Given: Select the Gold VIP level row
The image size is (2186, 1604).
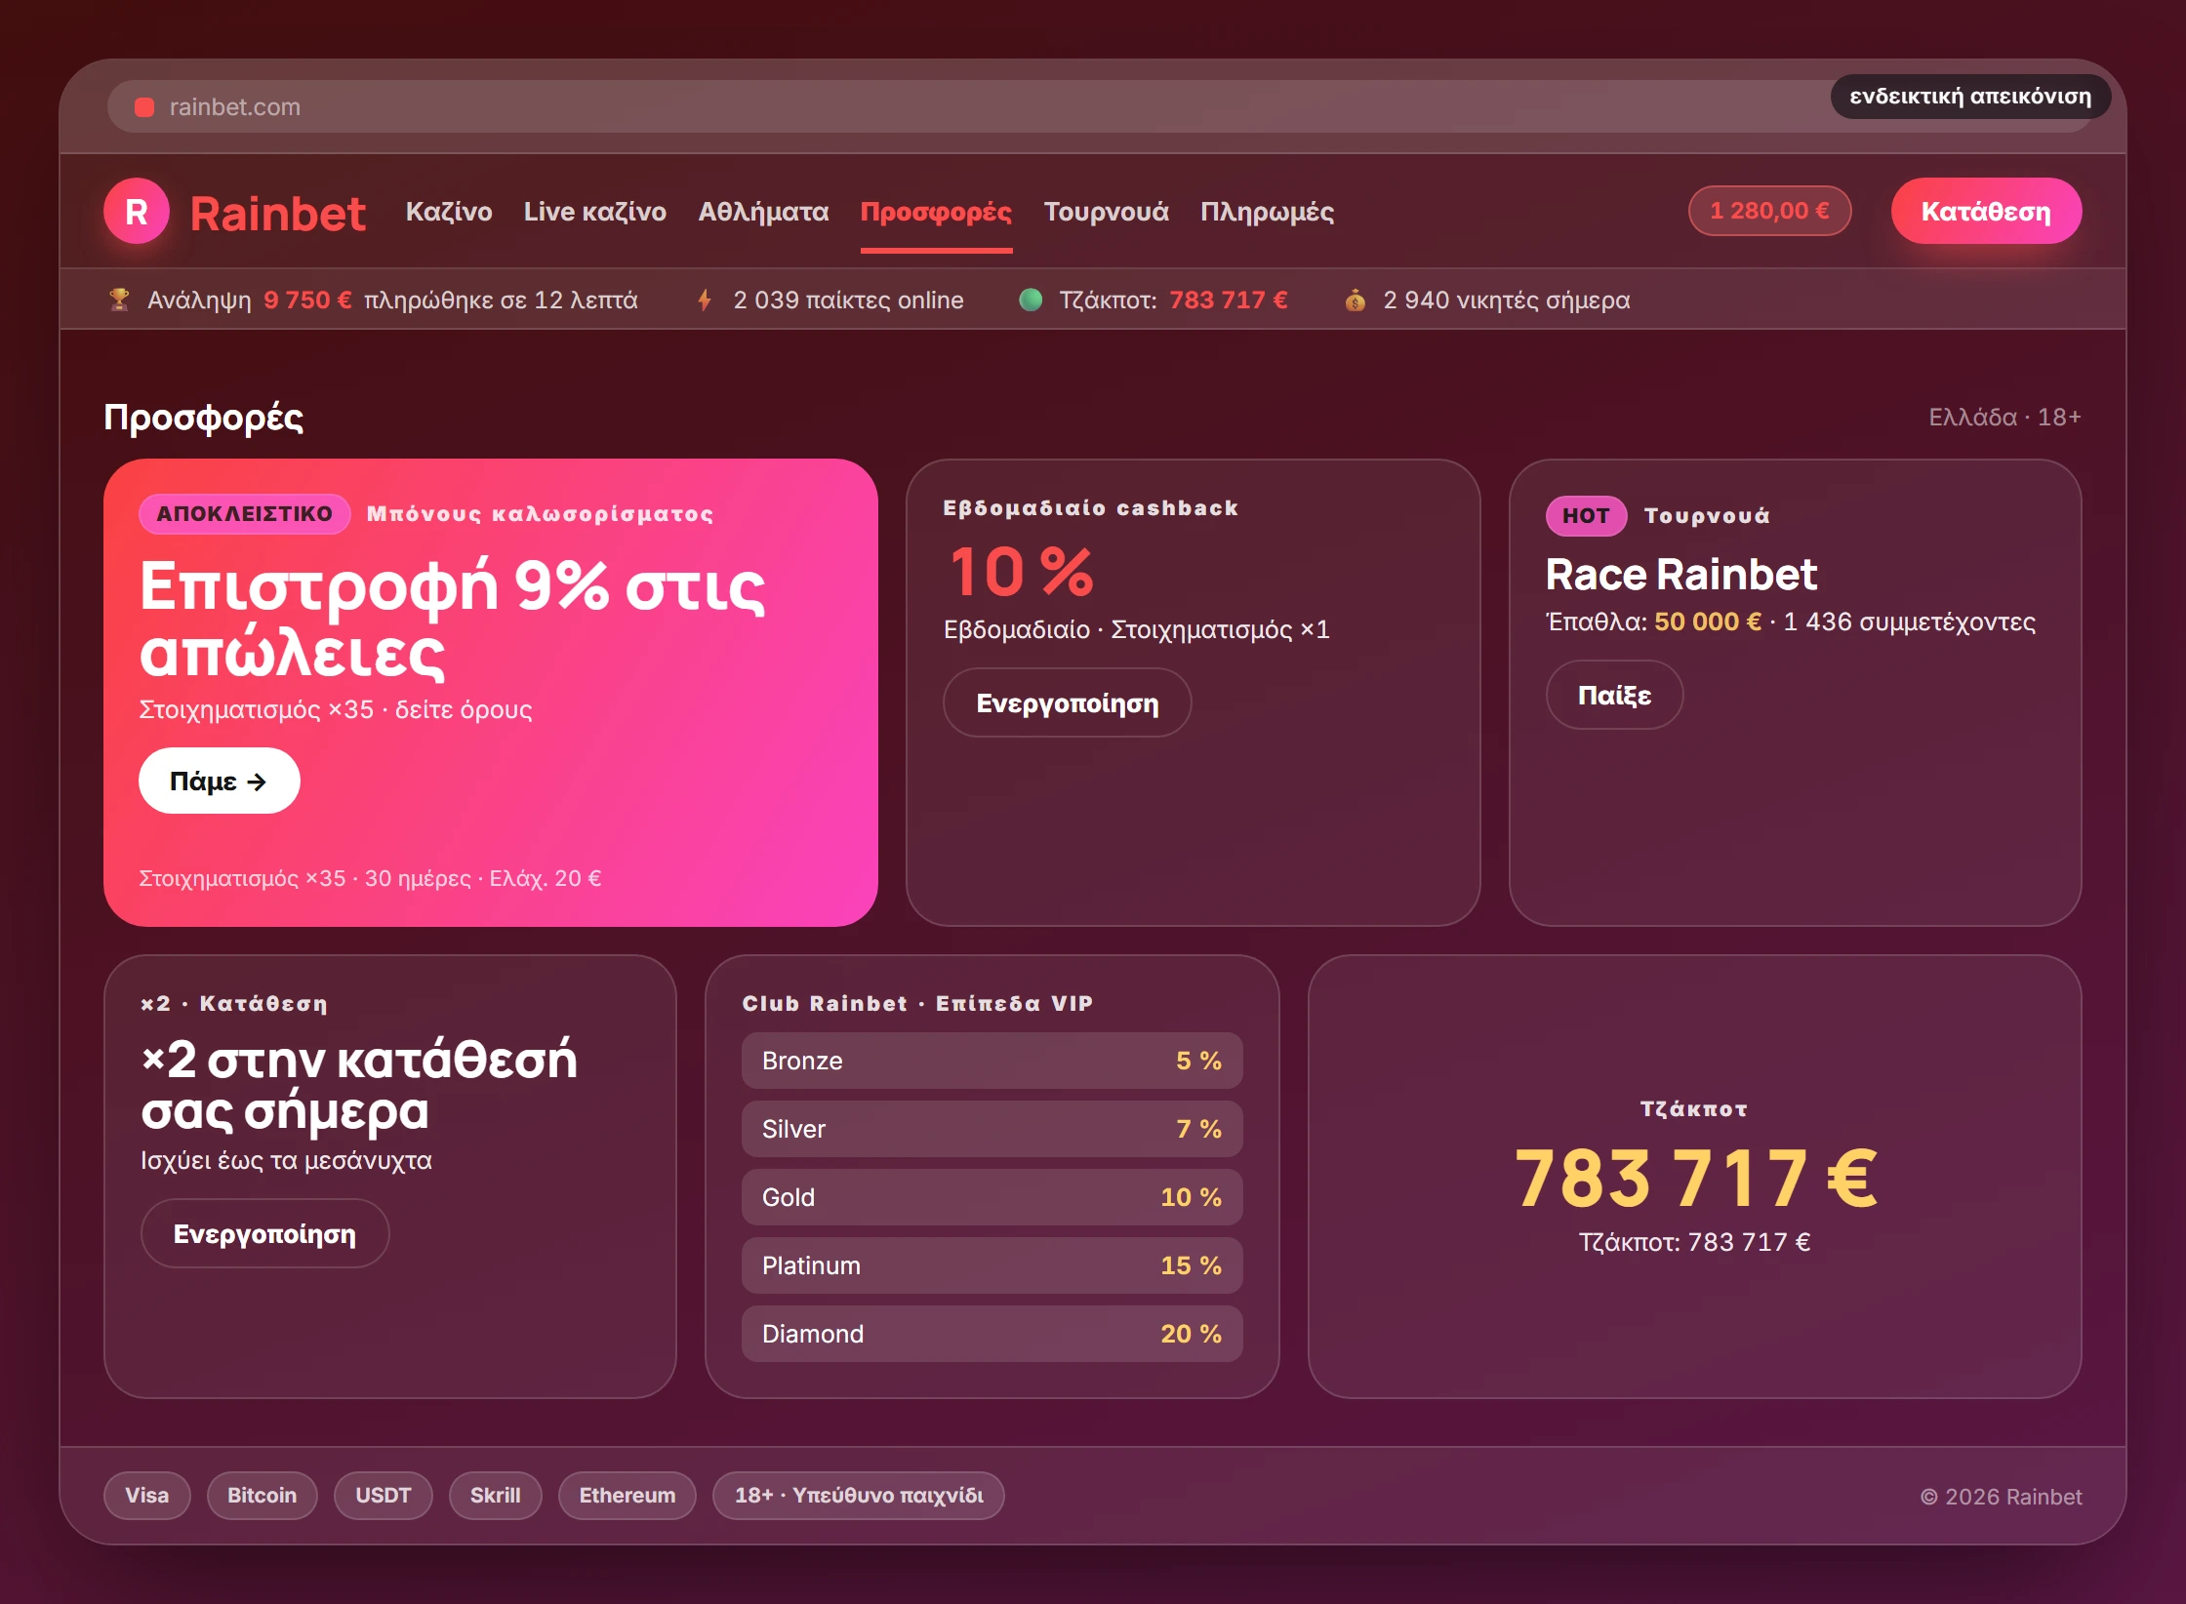Looking at the screenshot, I should click(992, 1197).
